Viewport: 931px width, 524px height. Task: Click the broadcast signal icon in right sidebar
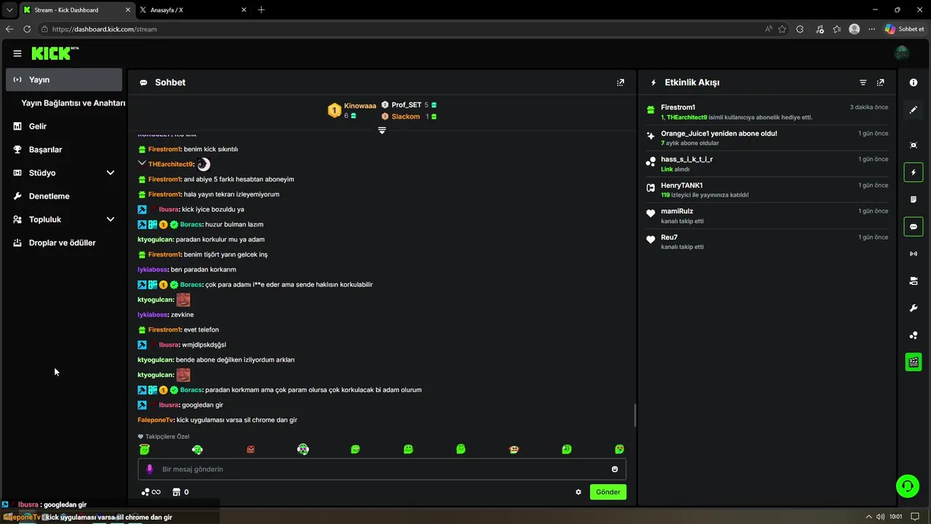click(x=914, y=254)
